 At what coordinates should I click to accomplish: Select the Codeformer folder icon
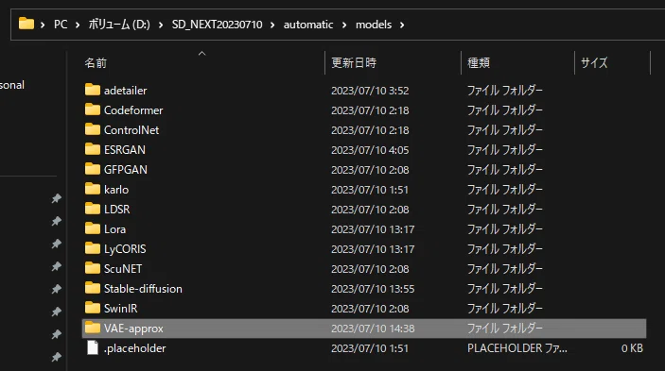[93, 110]
